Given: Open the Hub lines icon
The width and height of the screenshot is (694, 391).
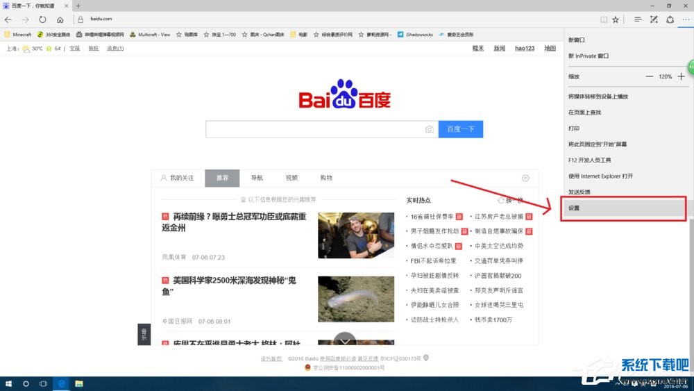Looking at the screenshot, I should [x=638, y=19].
